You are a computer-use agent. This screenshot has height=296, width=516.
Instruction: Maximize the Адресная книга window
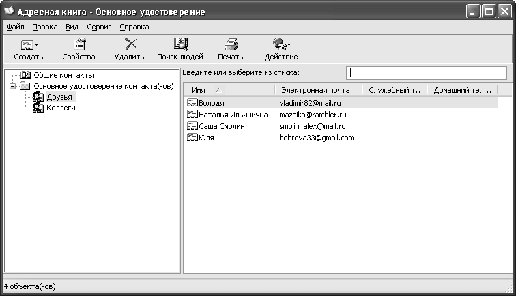[x=489, y=12]
